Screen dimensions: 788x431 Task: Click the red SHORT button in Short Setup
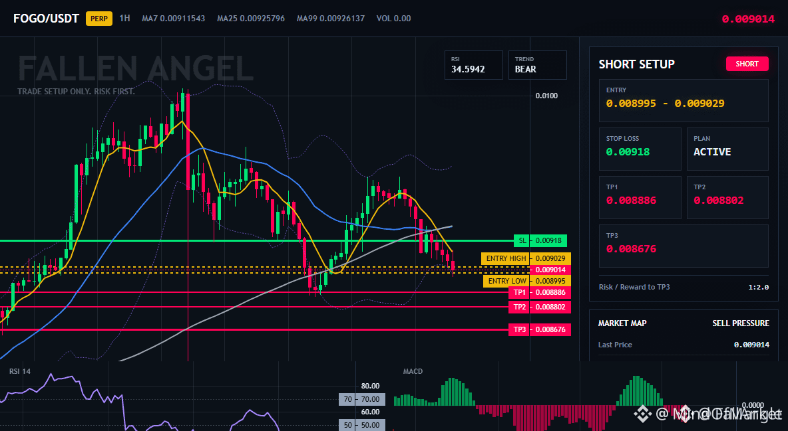pos(747,64)
